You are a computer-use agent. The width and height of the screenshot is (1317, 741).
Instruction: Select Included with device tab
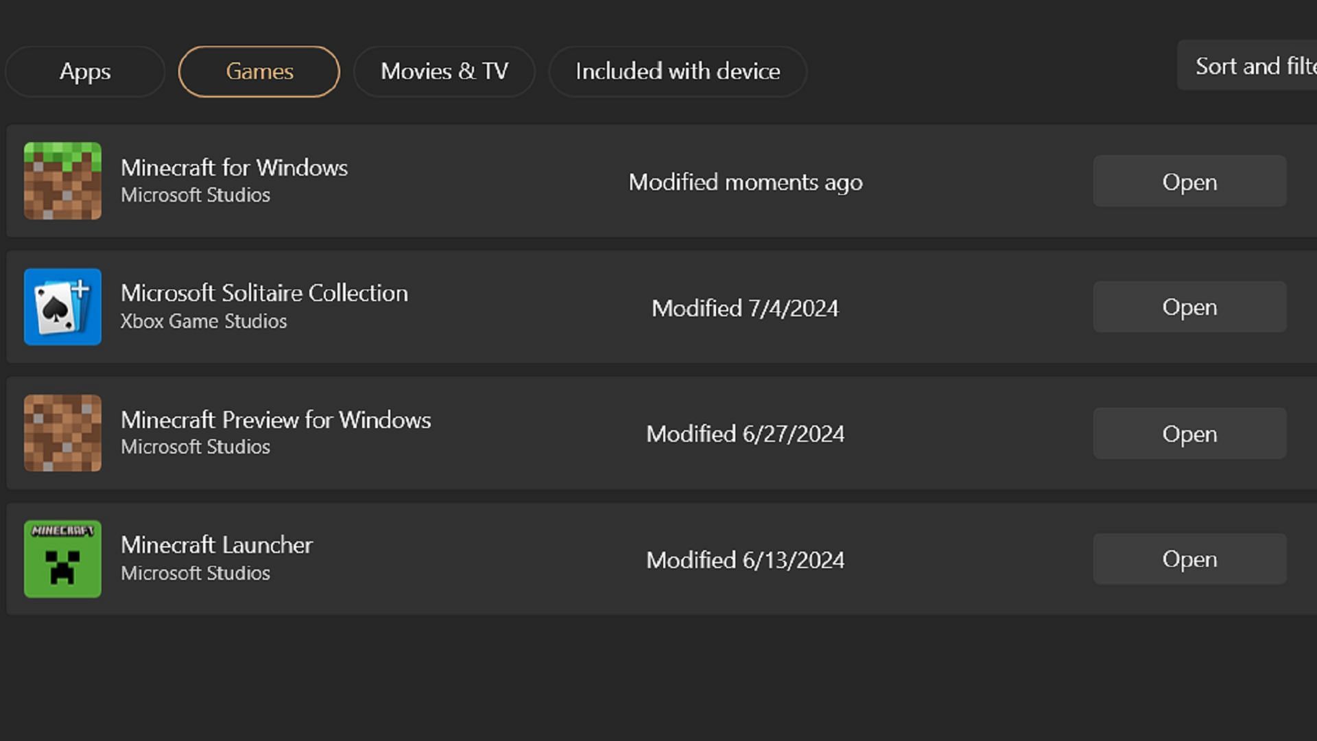point(678,71)
